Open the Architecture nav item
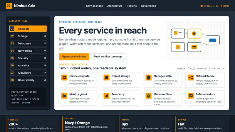 115,6
